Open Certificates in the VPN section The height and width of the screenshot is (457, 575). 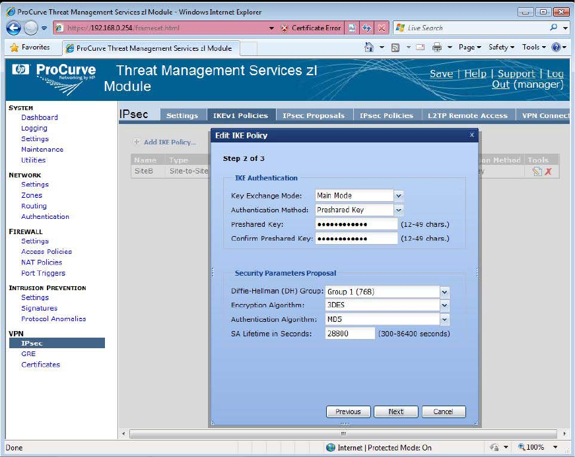pyautogui.click(x=40, y=365)
